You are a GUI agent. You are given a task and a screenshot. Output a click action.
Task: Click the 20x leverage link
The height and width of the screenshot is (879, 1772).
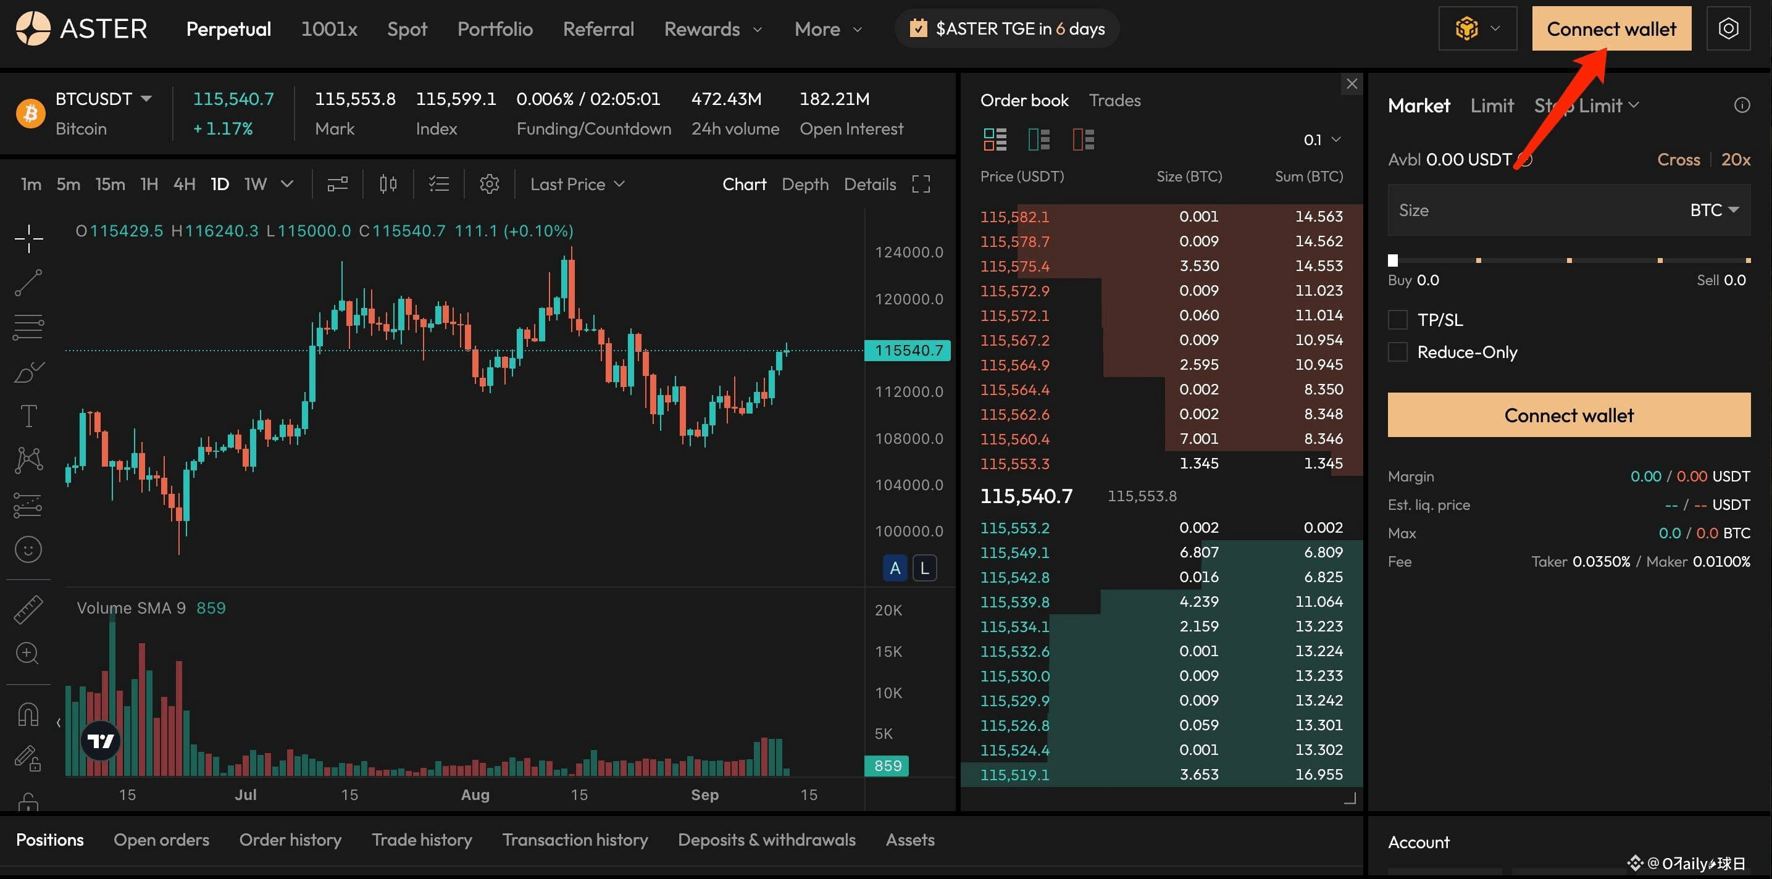click(1735, 160)
